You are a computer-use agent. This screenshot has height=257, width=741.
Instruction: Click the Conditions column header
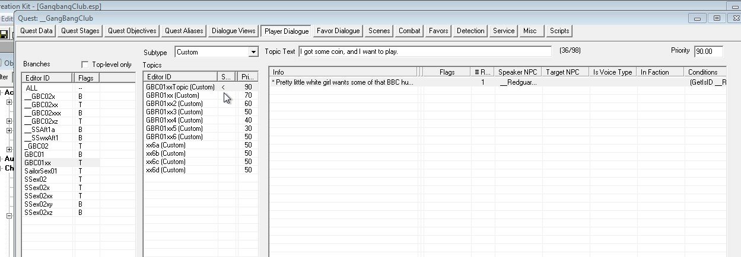point(705,72)
